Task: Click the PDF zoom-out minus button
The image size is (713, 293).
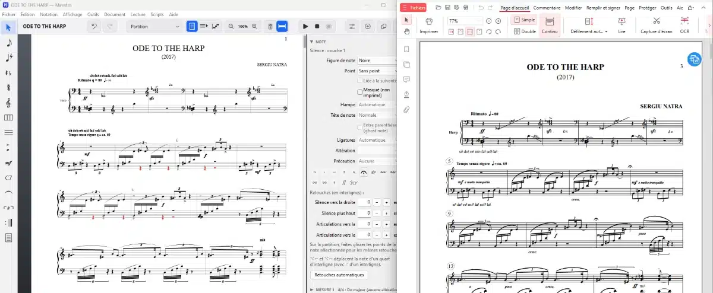Action: [489, 21]
